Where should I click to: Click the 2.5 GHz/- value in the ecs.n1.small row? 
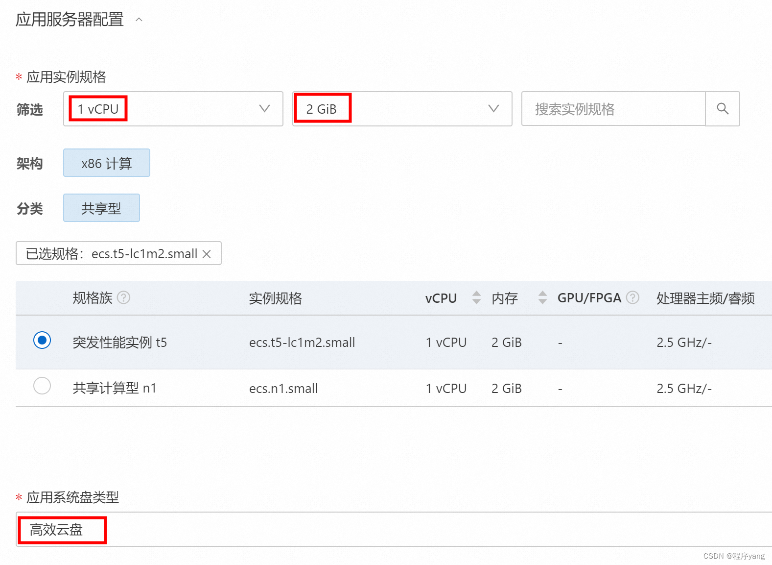pyautogui.click(x=684, y=389)
